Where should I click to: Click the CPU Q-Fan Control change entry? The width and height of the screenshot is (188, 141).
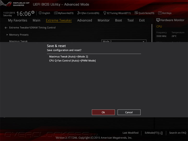click(x=72, y=61)
